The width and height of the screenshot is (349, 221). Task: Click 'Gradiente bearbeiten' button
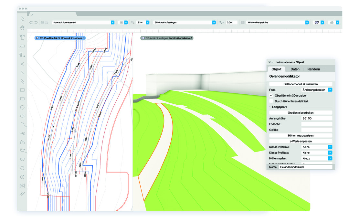(301, 113)
